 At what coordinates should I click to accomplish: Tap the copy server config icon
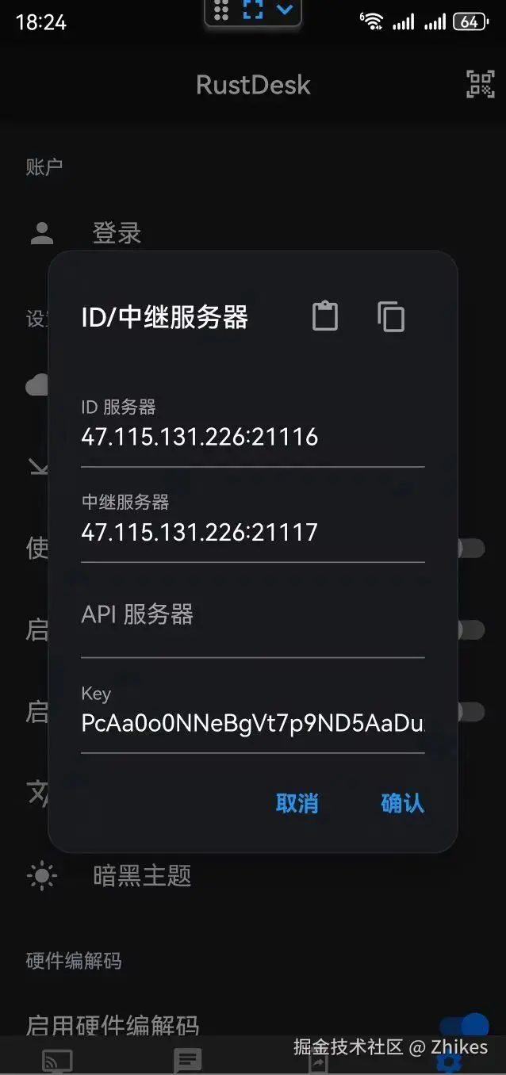pos(390,316)
